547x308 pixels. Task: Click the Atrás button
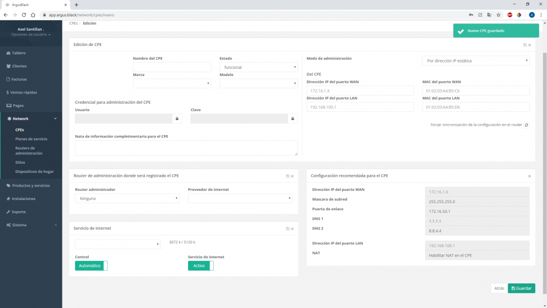(499, 288)
